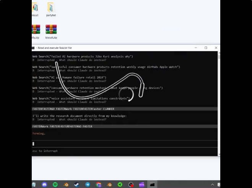Click the Humane failure retail 2024 search line

[x=69, y=78]
